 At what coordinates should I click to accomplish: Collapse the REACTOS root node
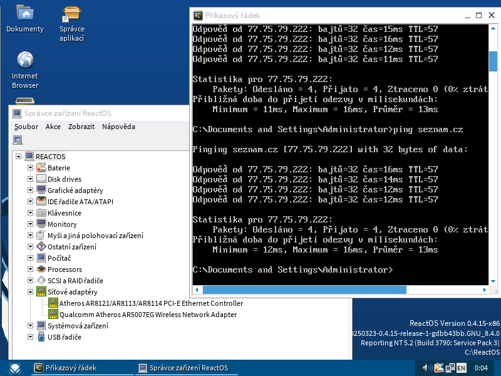click(x=19, y=157)
